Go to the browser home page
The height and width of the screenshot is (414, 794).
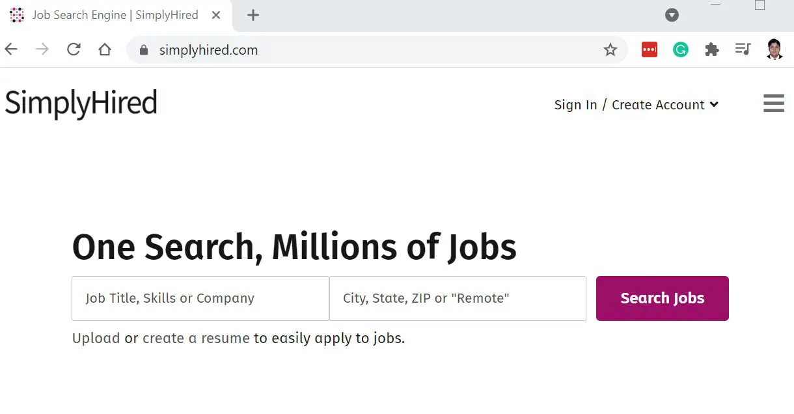[105, 49]
